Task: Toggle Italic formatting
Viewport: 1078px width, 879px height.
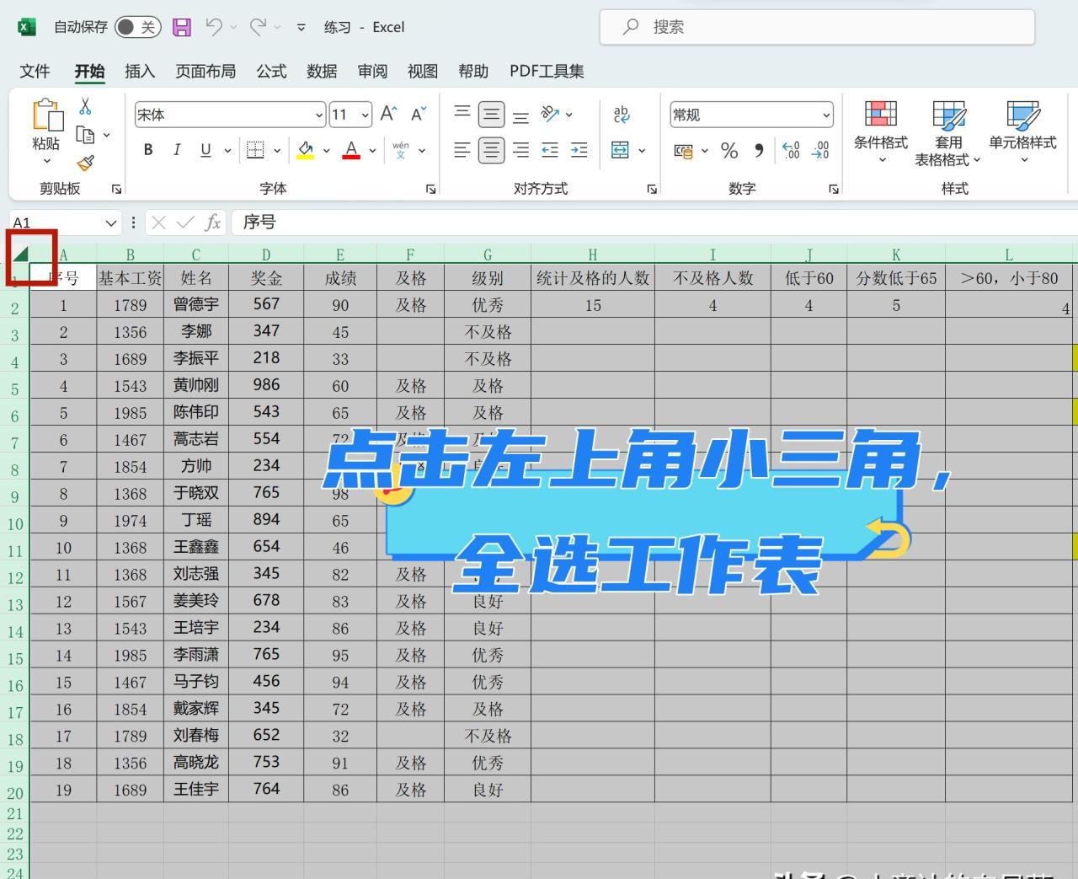Action: pos(177,150)
